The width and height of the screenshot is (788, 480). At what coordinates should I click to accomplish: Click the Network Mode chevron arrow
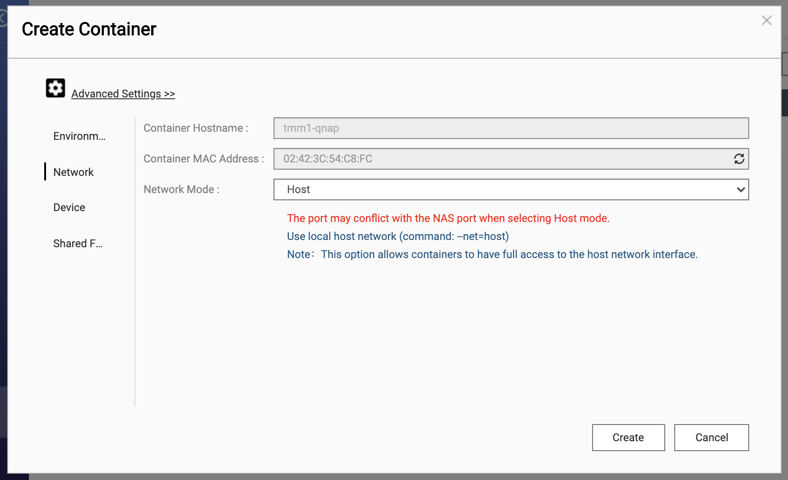point(740,189)
